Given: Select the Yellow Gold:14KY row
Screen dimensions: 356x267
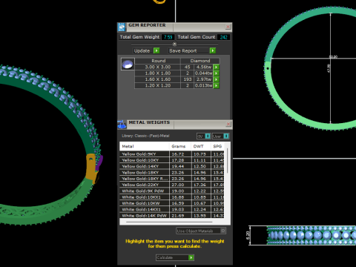Looking at the screenshot, I should [172, 166].
